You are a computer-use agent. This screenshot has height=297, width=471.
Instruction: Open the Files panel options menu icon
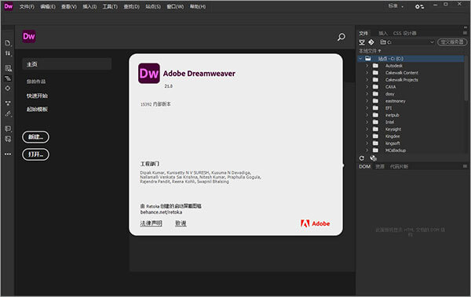(x=465, y=33)
